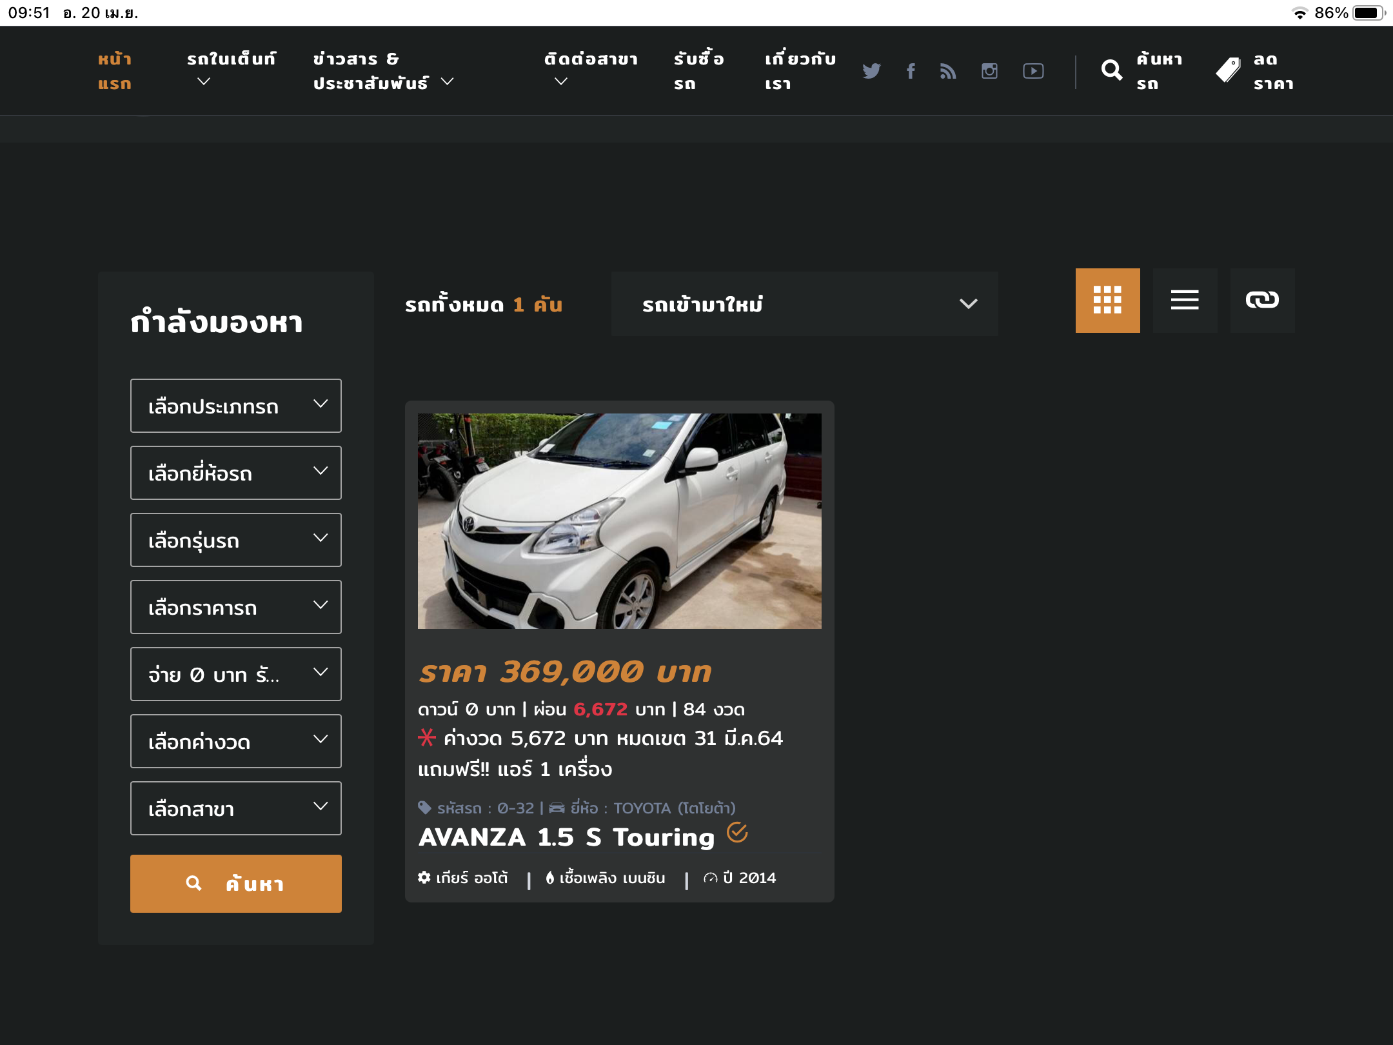Open the เลือกประเภทรถ dropdown
1393x1045 pixels.
235,406
